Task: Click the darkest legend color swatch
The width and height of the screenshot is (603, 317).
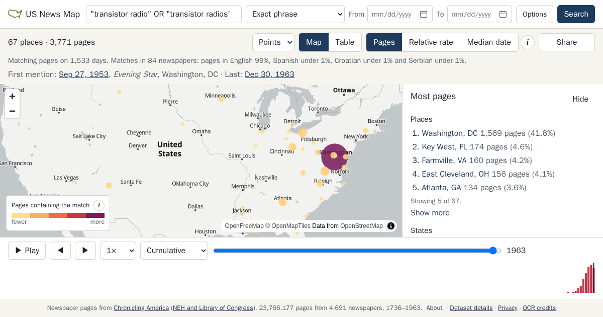Action: click(95, 215)
